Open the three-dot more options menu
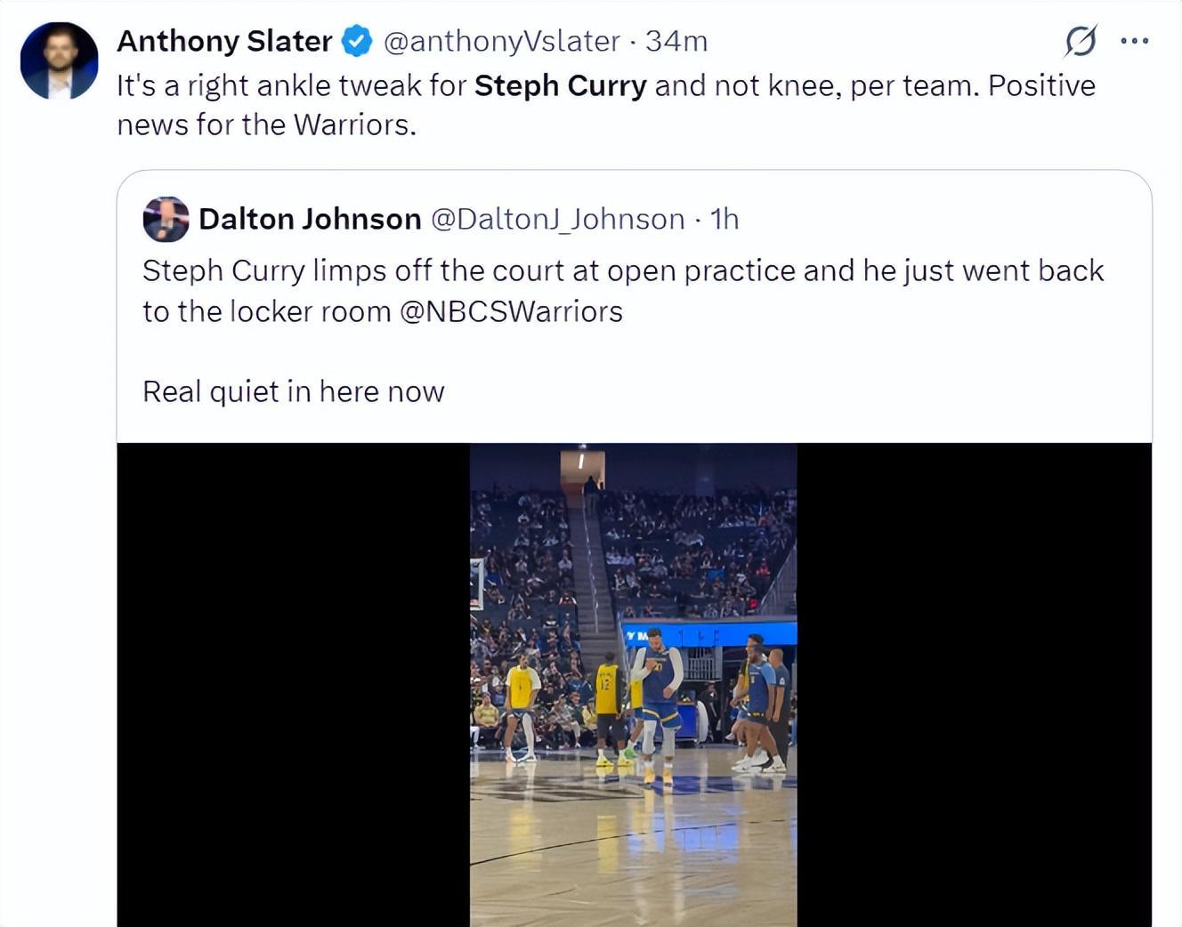The width and height of the screenshot is (1182, 927). pos(1134,41)
